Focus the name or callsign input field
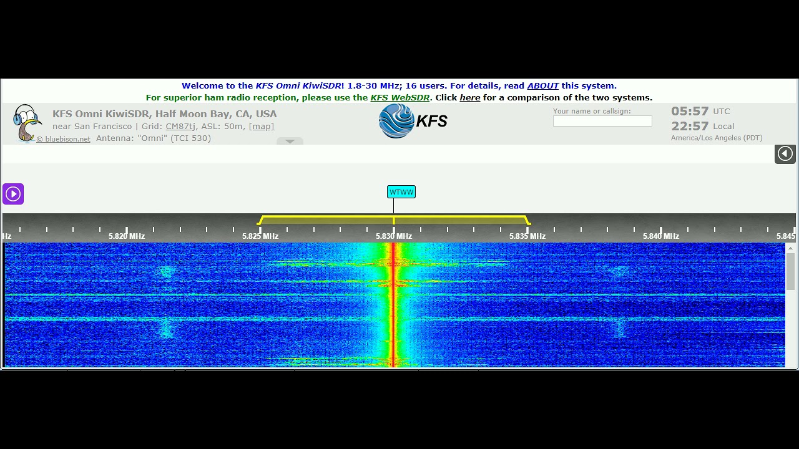 point(602,121)
